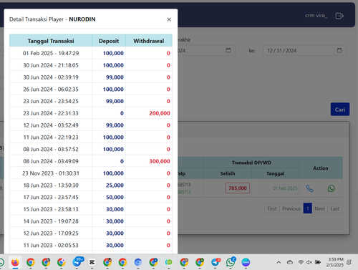The image size is (358, 270).
Task: Jump to the Last results page
Action: click(334, 208)
